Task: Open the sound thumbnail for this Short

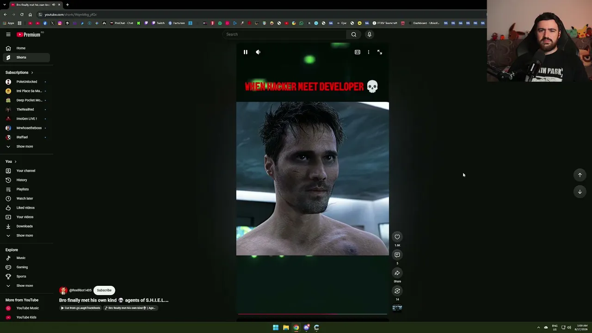Action: [x=397, y=308]
